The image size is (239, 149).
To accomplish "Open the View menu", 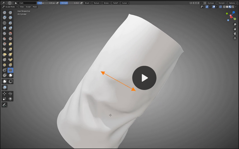I will [22, 7].
